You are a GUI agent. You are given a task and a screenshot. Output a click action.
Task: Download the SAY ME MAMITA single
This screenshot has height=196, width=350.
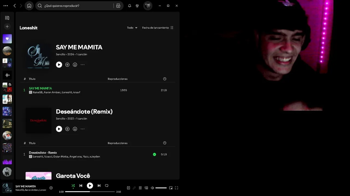tap(75, 65)
